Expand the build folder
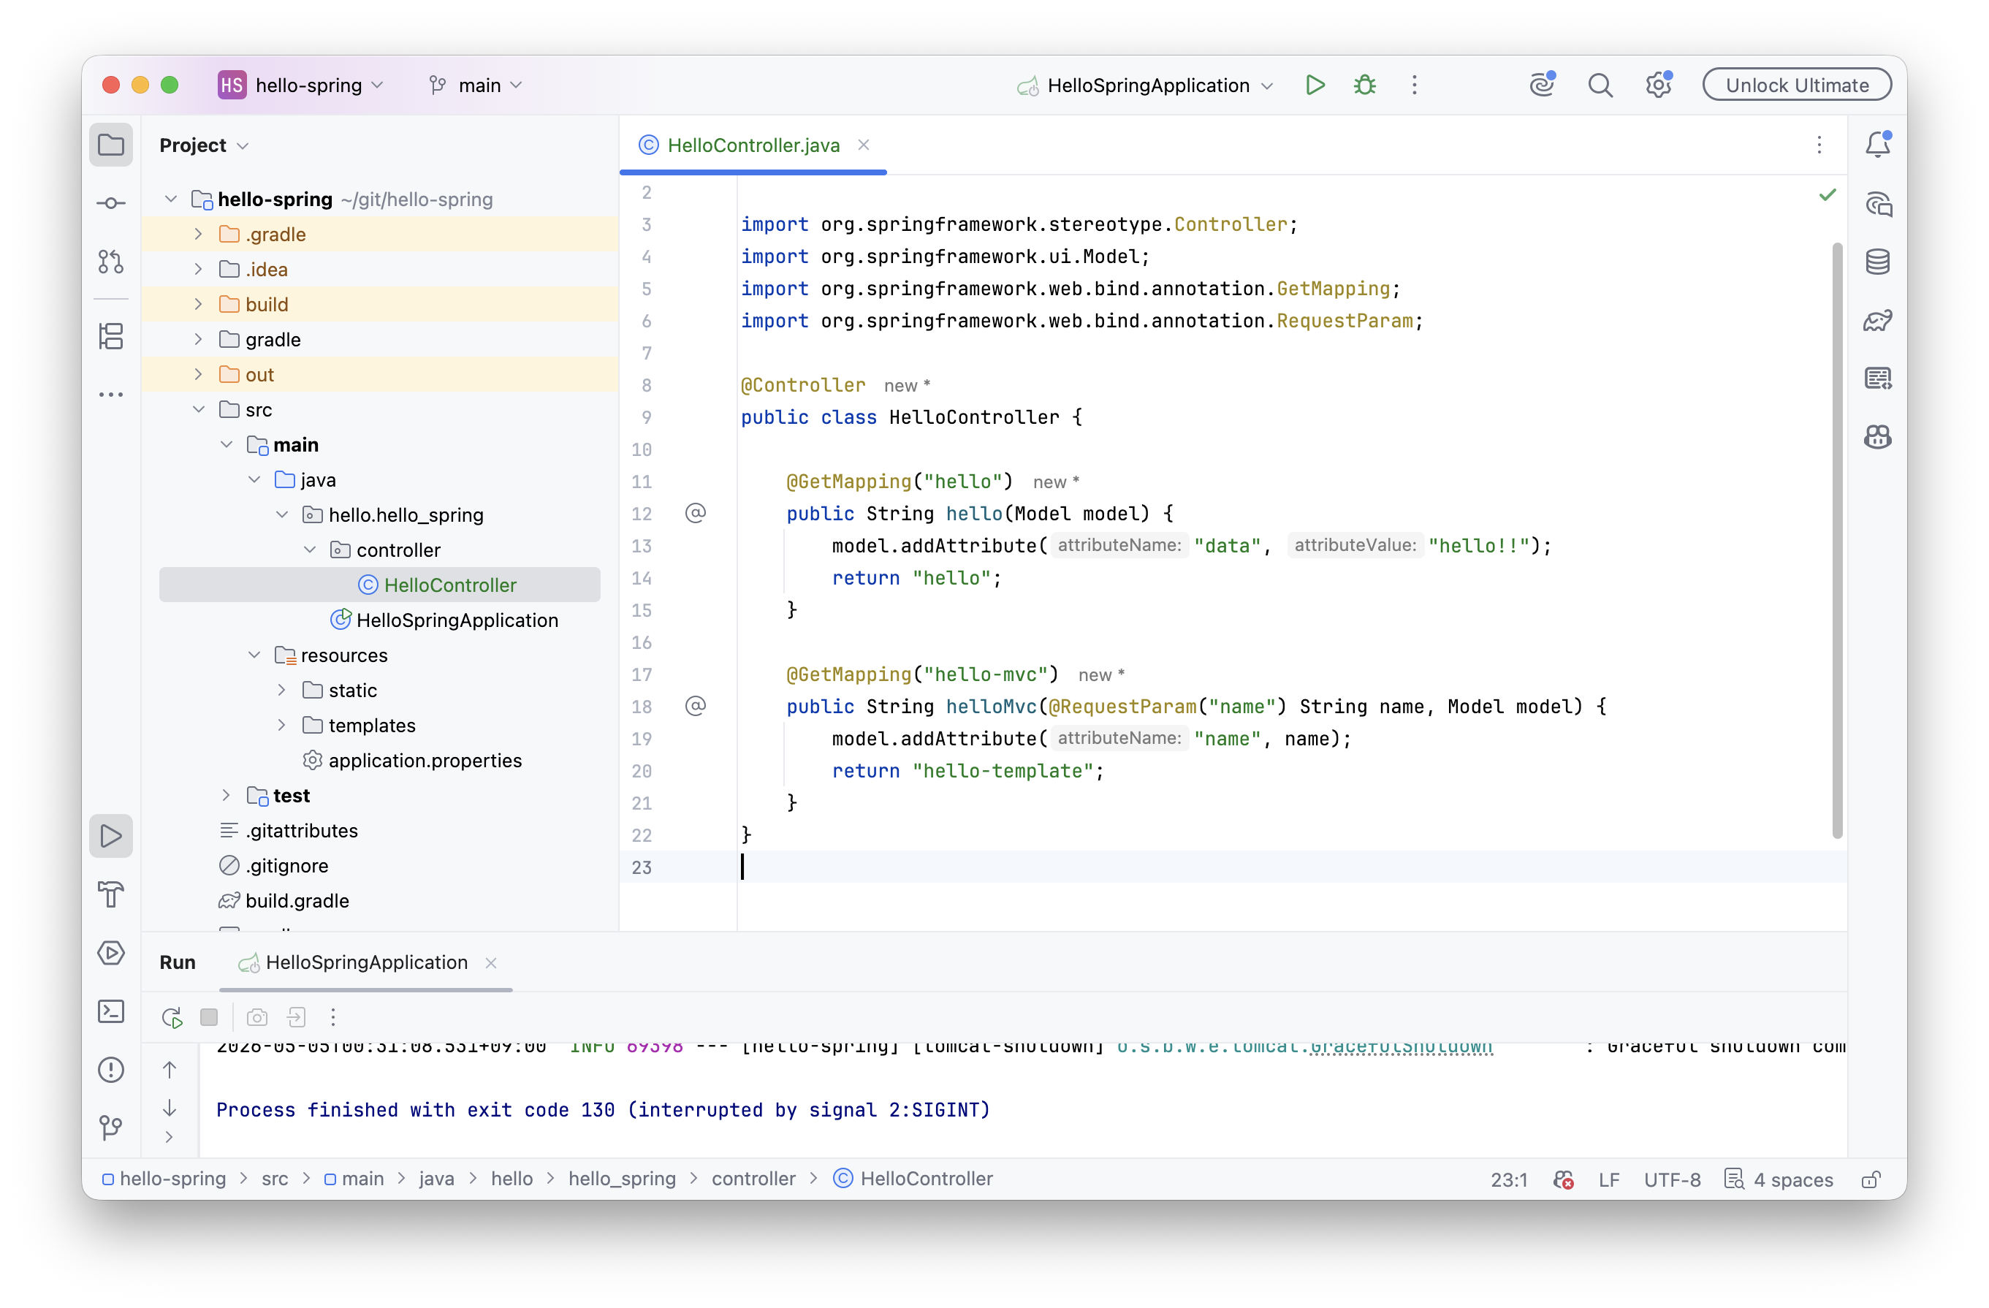This screenshot has height=1308, width=1989. pos(198,304)
